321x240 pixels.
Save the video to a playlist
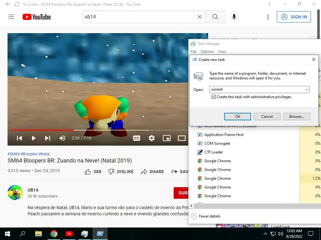click(180, 172)
